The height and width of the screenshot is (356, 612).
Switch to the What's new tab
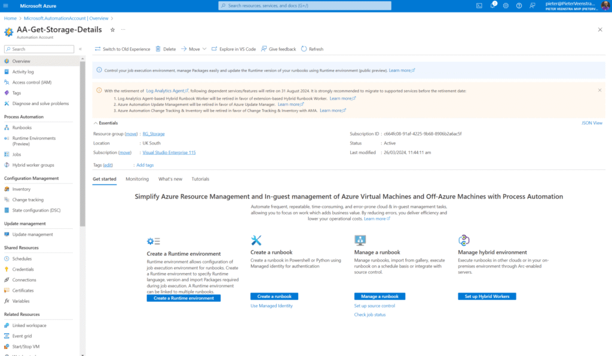pyautogui.click(x=170, y=179)
